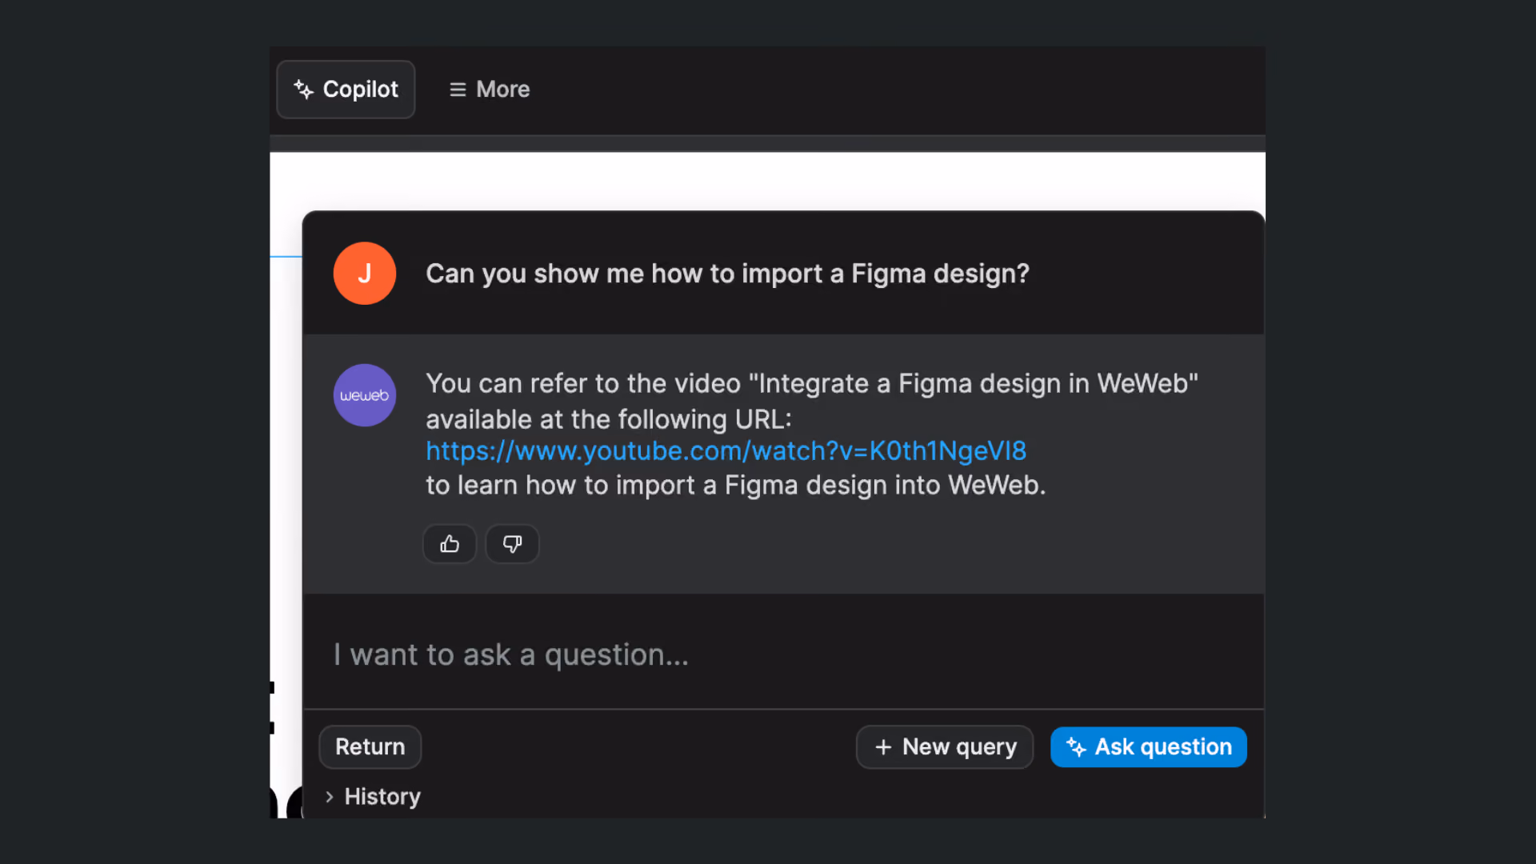Focus the 'I want to ask a question' field
This screenshot has height=864, width=1536.
point(784,654)
